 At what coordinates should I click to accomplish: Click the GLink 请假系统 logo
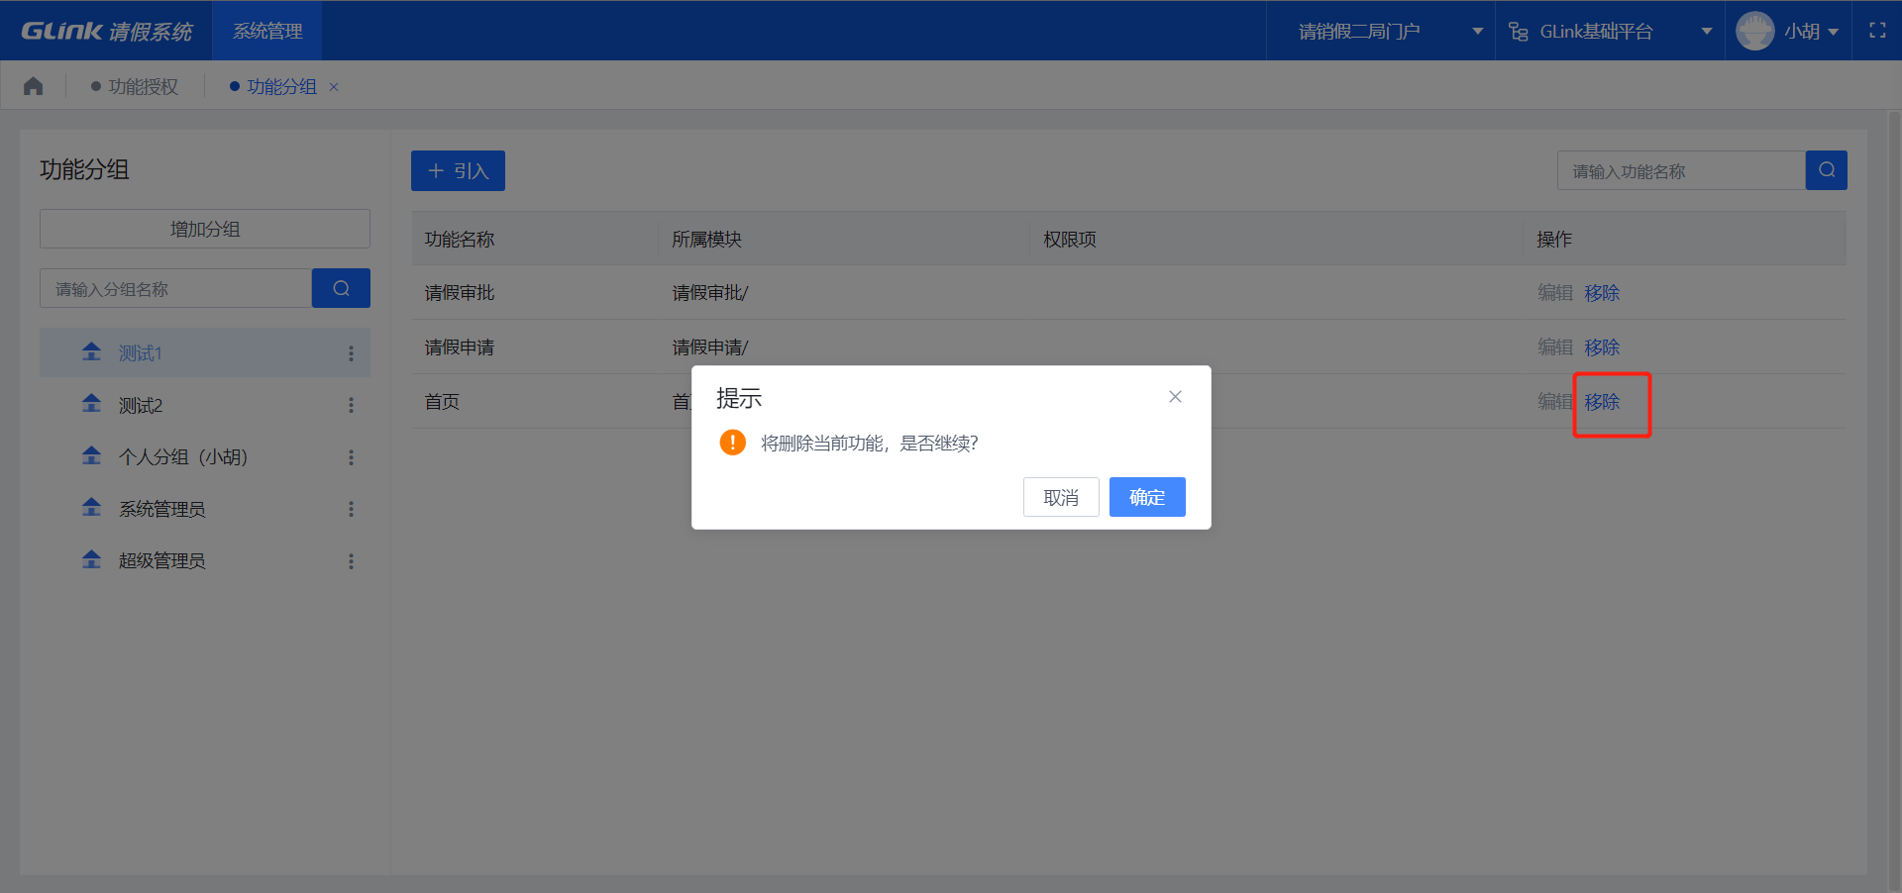point(107,31)
